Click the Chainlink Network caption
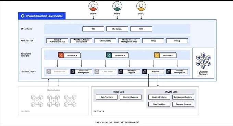Viewport: 233px width, 126px height. pos(203,73)
